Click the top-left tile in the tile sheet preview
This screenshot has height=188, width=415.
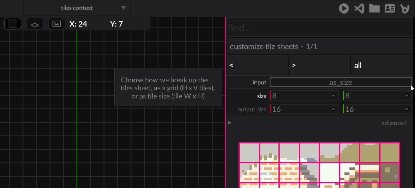pyautogui.click(x=249, y=153)
